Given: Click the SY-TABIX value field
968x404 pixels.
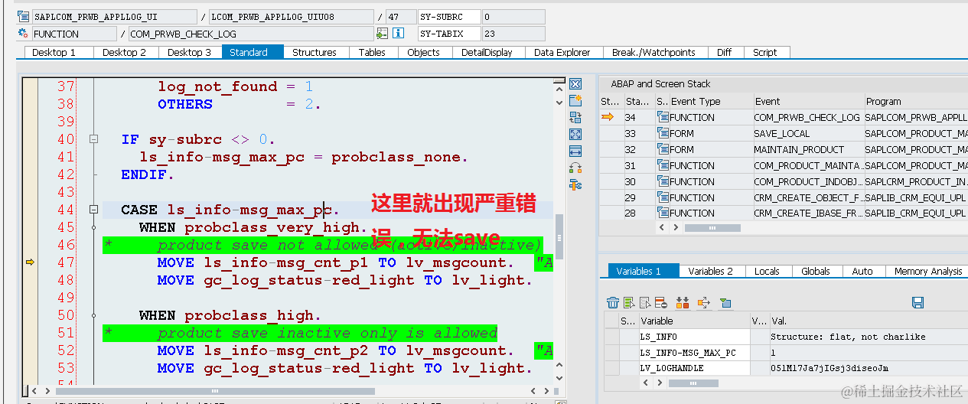Looking at the screenshot, I should click(x=513, y=34).
